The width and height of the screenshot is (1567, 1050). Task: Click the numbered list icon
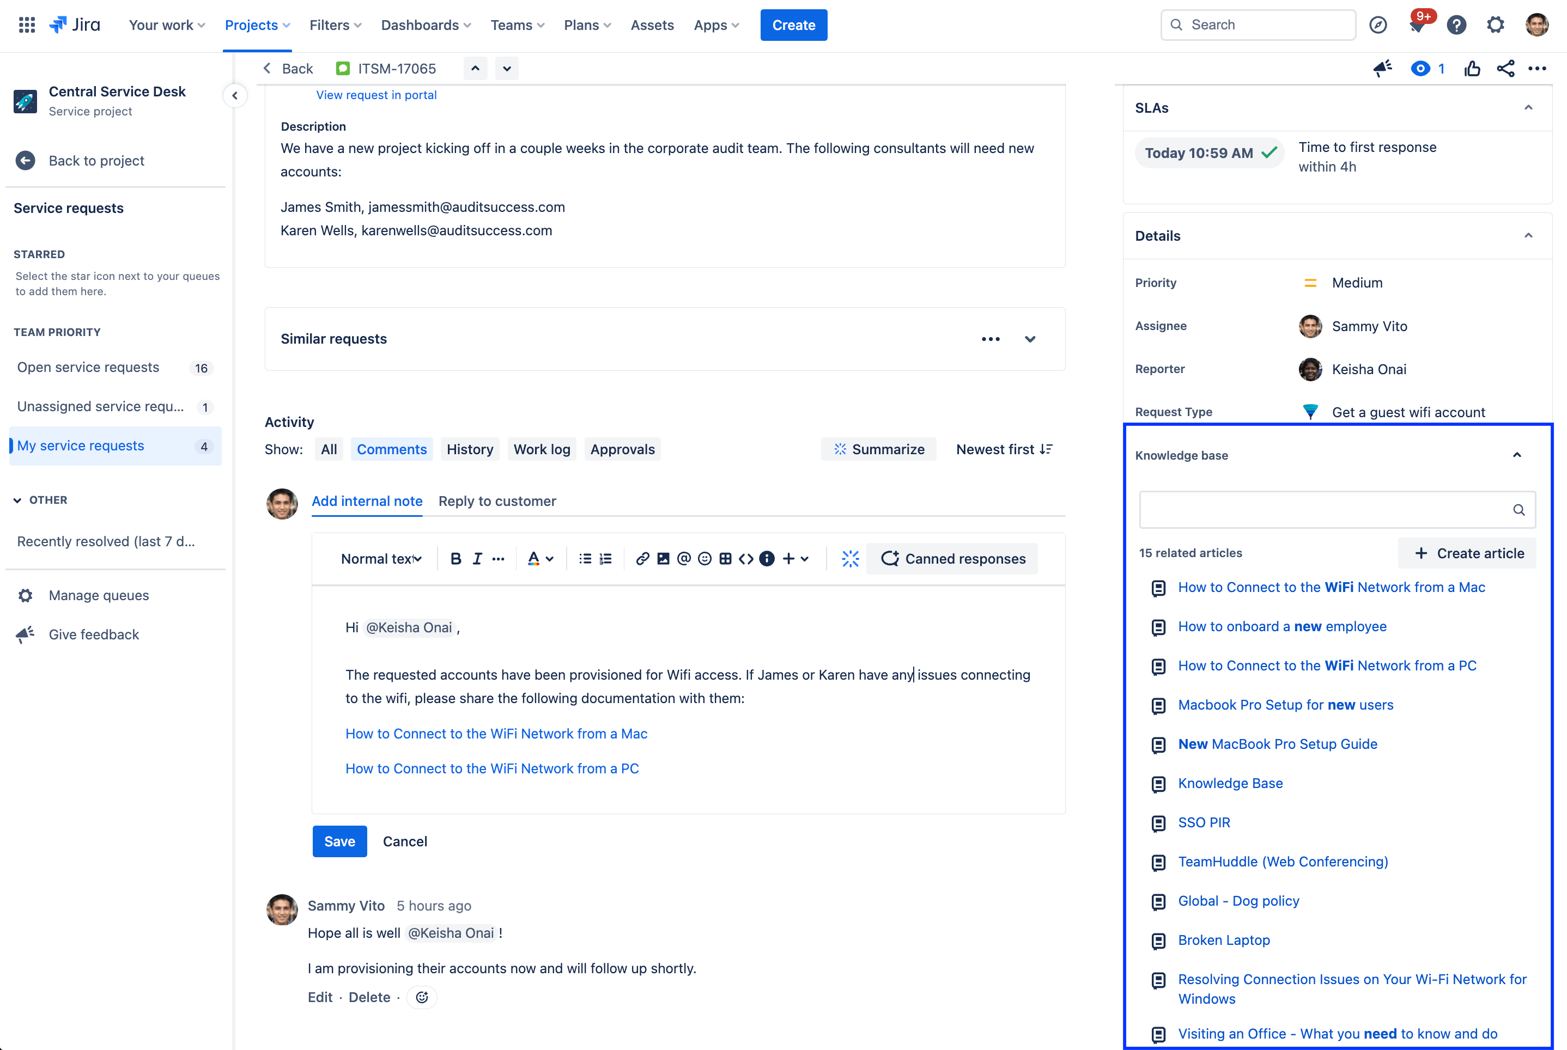tap(607, 558)
